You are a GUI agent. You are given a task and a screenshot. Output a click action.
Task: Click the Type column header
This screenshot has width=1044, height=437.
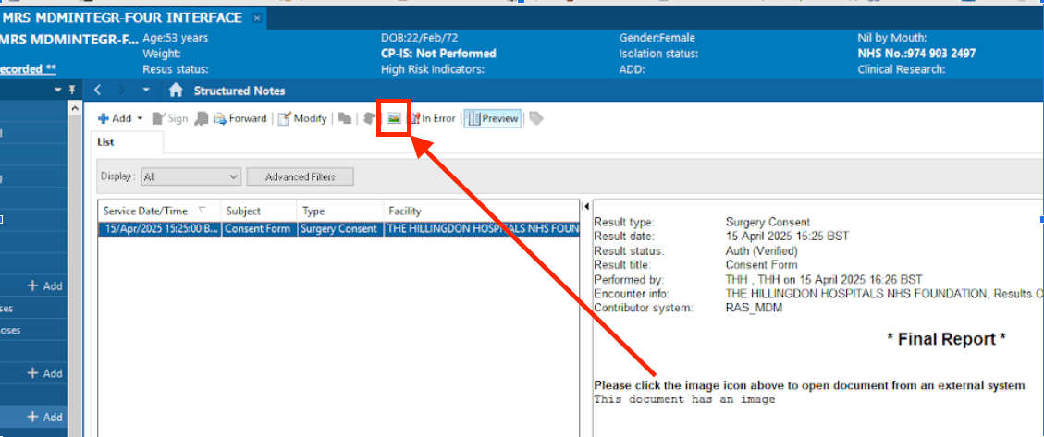340,211
